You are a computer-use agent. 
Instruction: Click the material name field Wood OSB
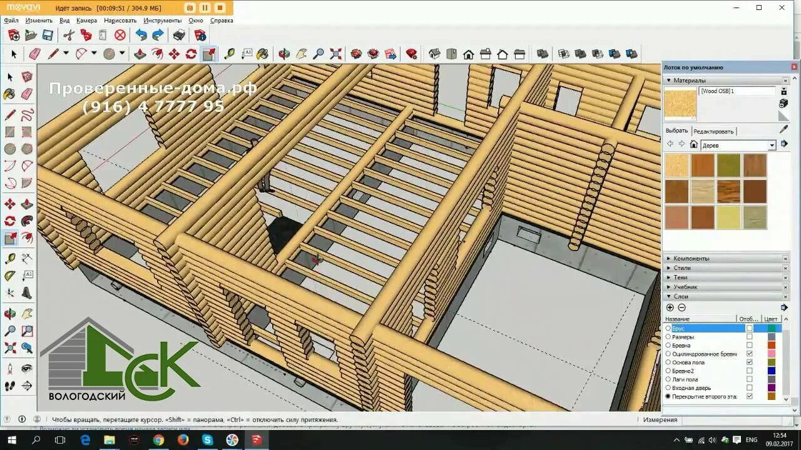tap(737, 91)
